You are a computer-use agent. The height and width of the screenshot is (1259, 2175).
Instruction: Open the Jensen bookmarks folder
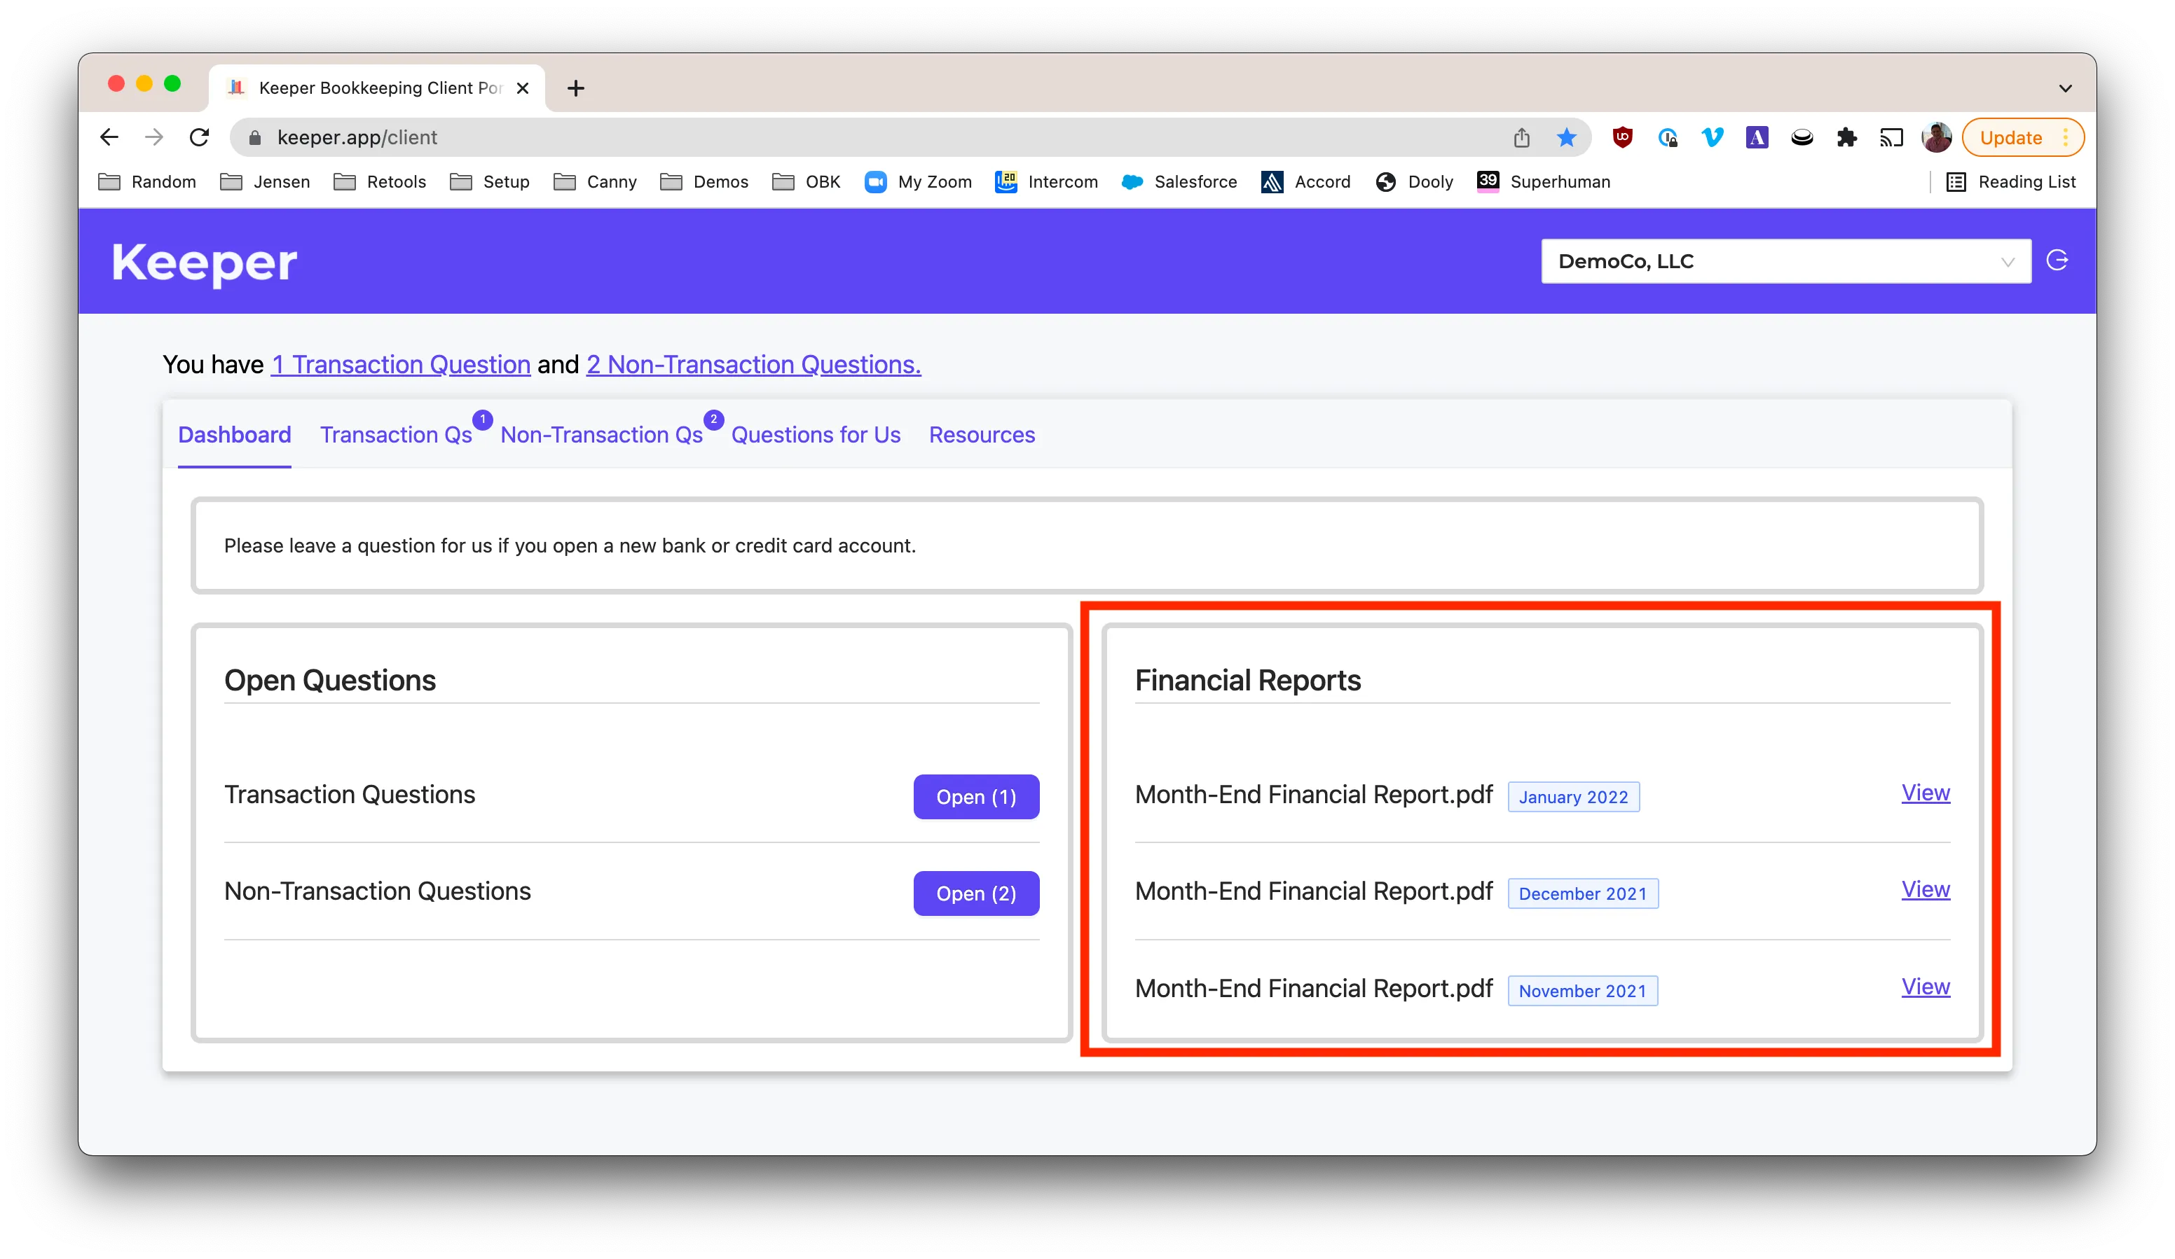click(x=264, y=182)
